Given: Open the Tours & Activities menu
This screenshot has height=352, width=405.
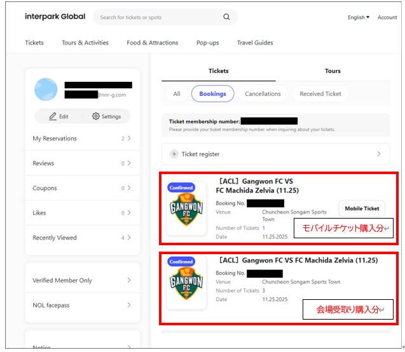Looking at the screenshot, I should pos(85,43).
